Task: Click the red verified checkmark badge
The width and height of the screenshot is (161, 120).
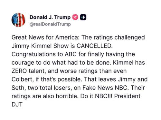Action: [75, 17]
